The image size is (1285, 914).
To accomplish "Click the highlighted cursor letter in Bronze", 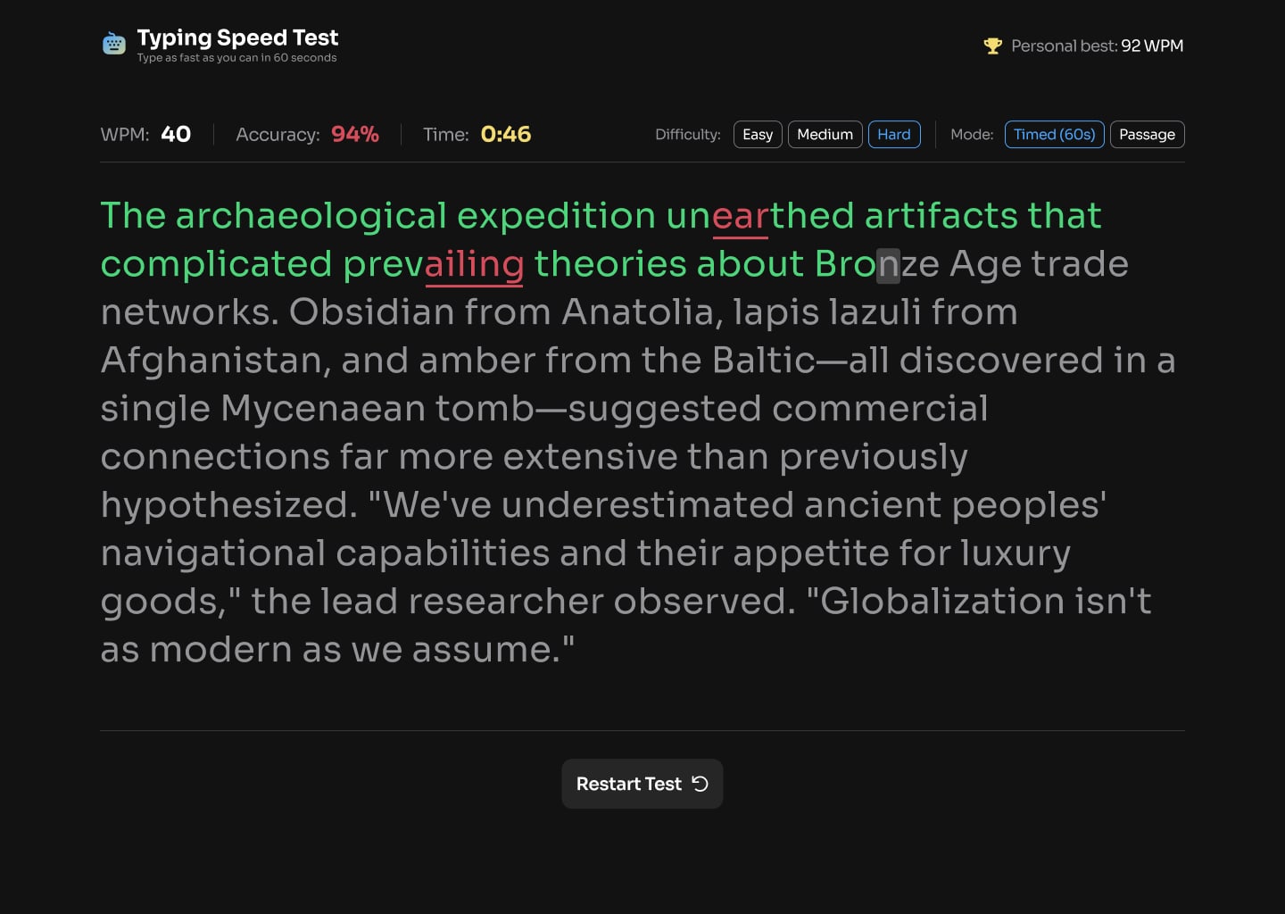I will (888, 265).
